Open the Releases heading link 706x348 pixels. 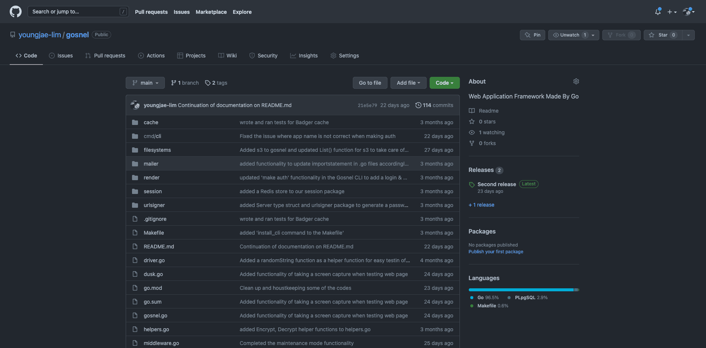(x=481, y=170)
